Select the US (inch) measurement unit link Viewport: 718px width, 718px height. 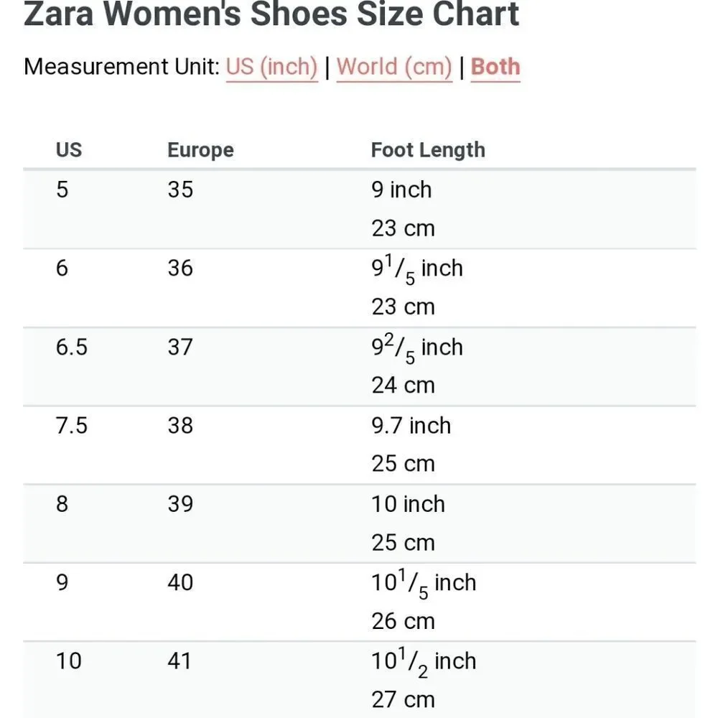(271, 67)
